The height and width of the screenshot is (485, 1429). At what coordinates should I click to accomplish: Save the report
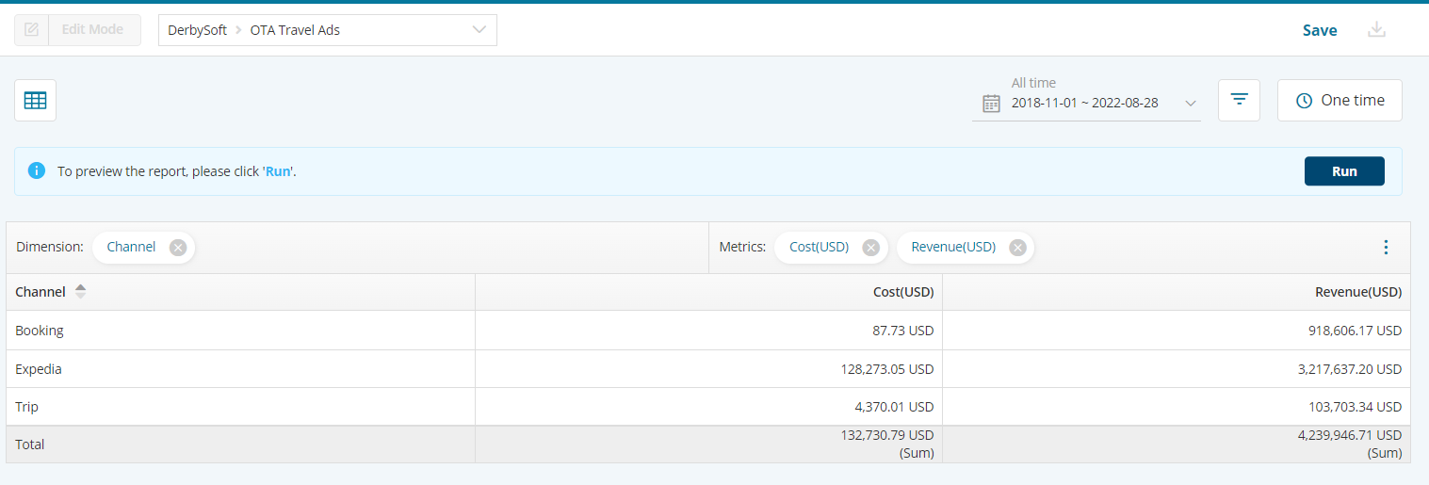1319,30
